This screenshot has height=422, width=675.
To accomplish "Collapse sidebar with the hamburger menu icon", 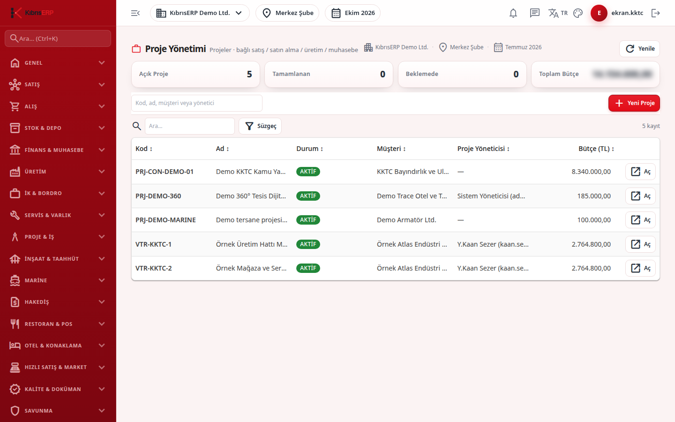I will click(135, 13).
